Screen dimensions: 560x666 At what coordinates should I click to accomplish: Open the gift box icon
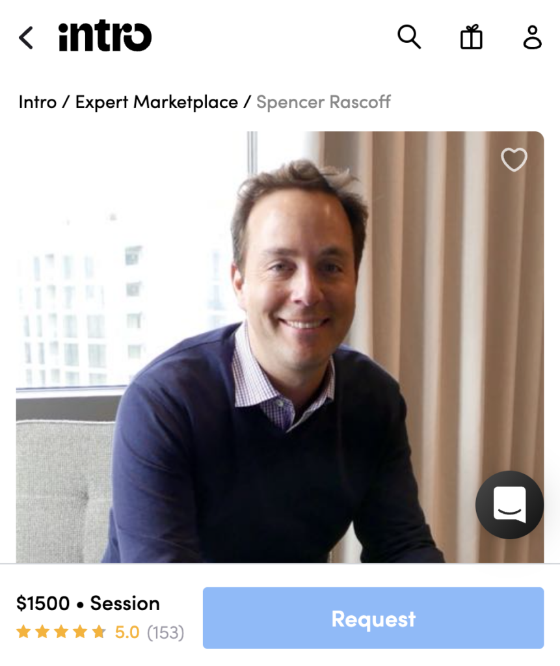(471, 37)
